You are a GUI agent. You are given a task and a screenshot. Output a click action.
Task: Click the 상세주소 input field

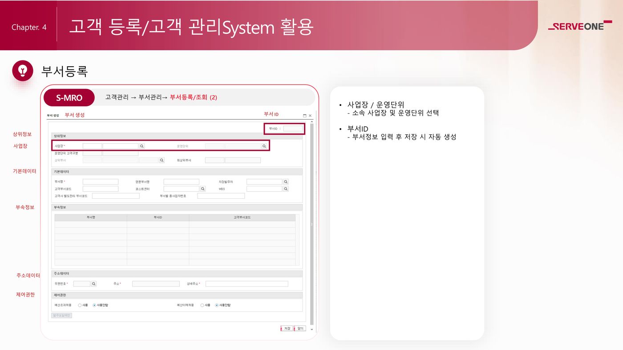tap(247, 284)
